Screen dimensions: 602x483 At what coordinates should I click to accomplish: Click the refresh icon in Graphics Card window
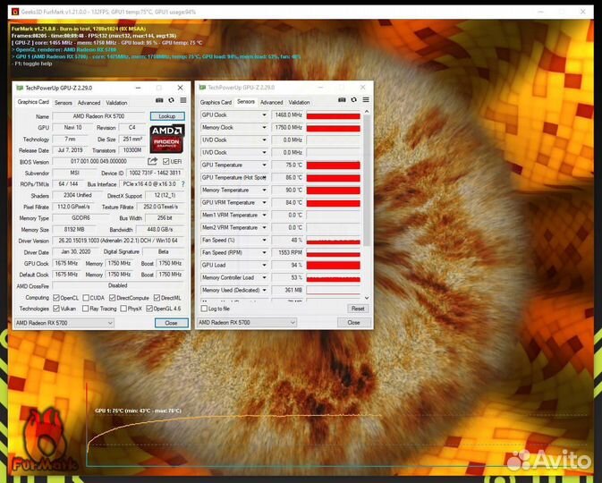click(171, 100)
